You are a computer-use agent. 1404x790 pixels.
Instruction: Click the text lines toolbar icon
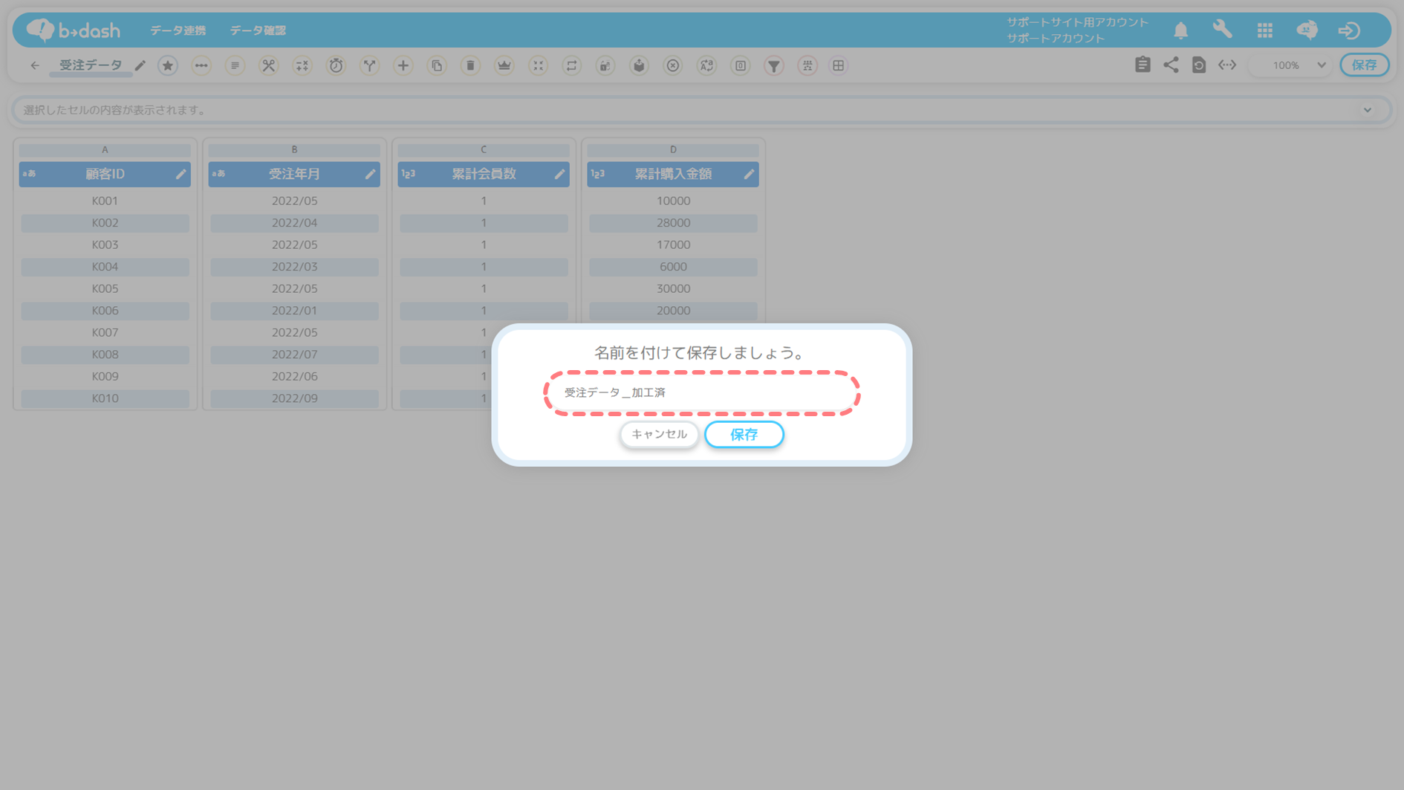(x=235, y=65)
